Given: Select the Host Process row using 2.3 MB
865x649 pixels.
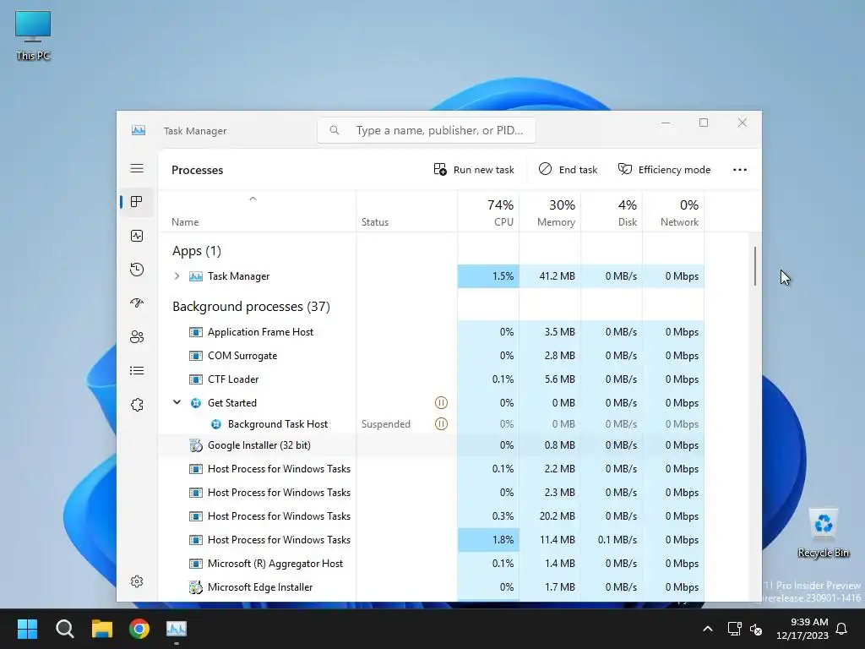Looking at the screenshot, I should [431, 493].
